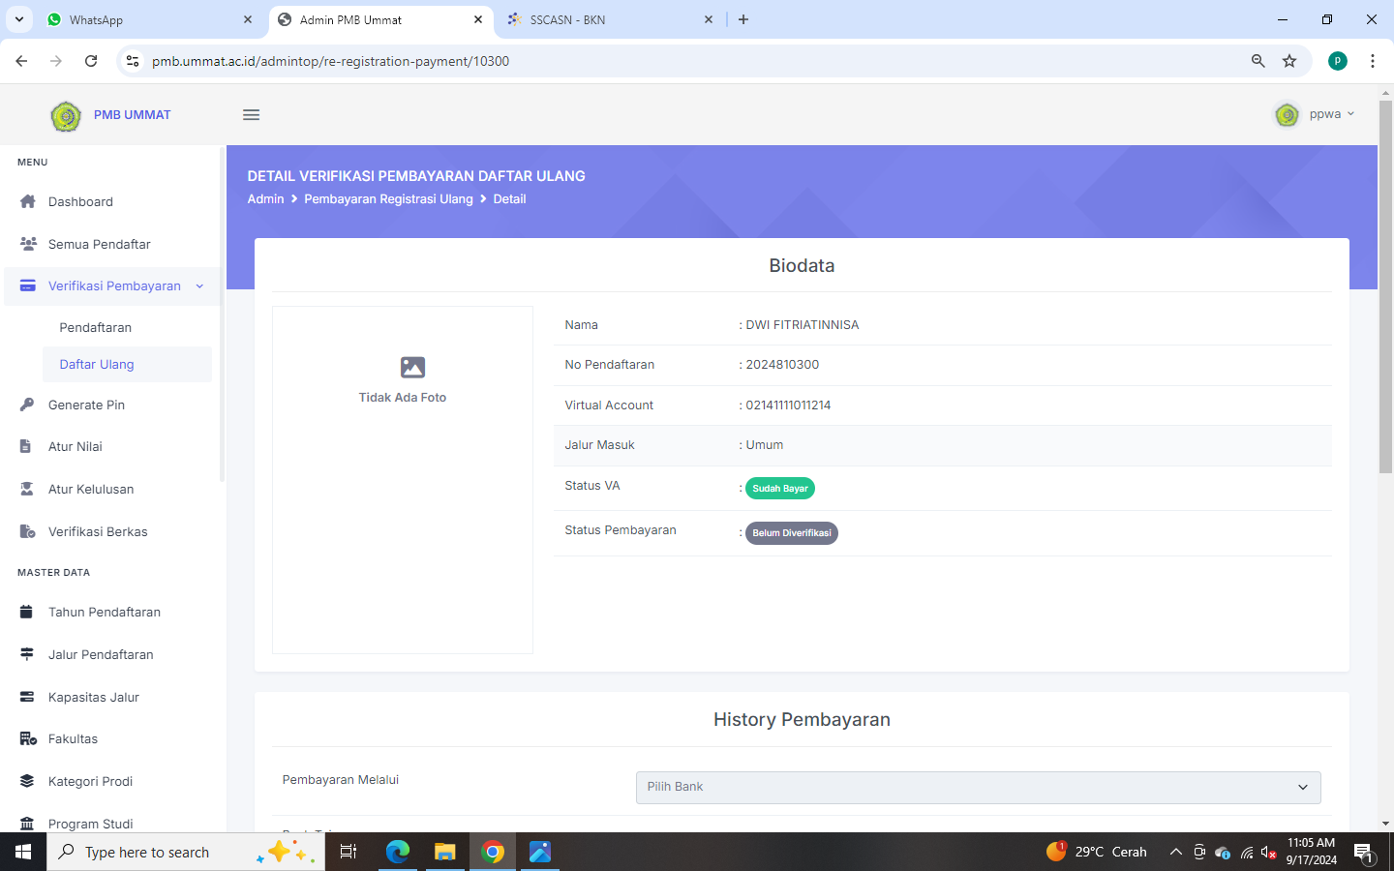The height and width of the screenshot is (871, 1394).
Task: Click the Tidak Ada Foto image placeholder
Action: [x=403, y=378]
